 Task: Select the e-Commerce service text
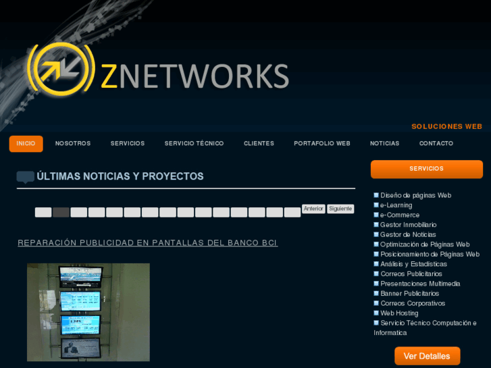(400, 215)
